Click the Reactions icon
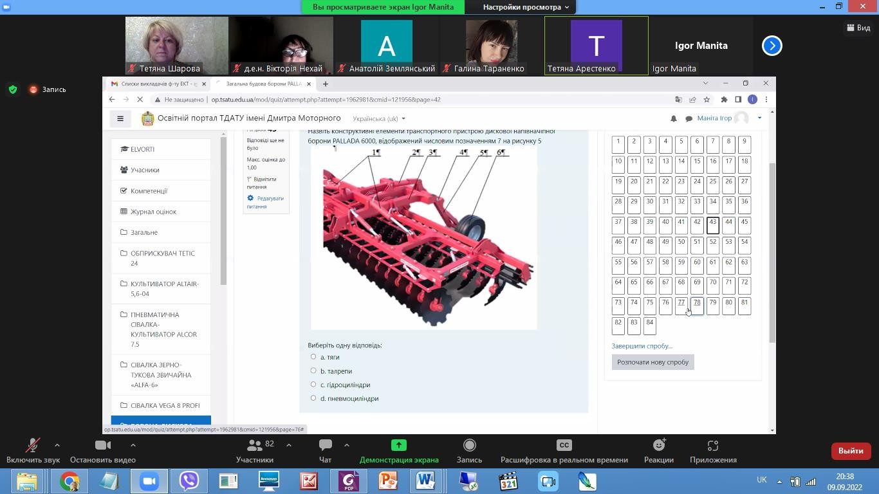 tap(658, 446)
